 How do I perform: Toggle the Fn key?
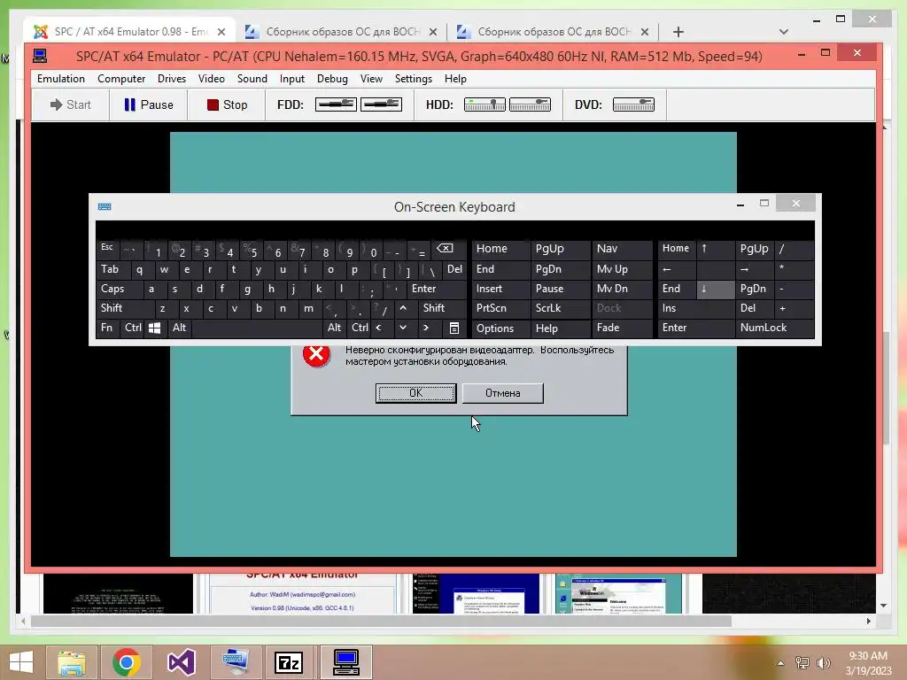point(108,328)
